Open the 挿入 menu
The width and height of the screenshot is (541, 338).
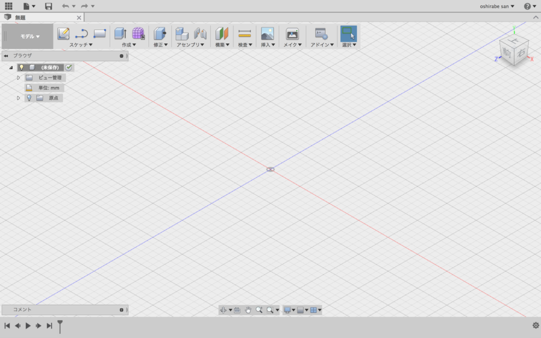point(268,45)
